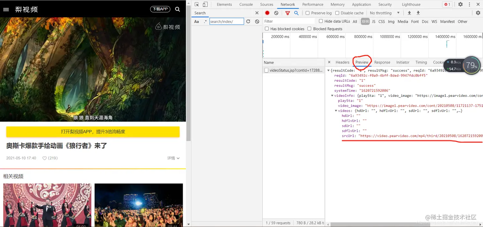Click the clear network log icon
The image size is (483, 227).
click(x=276, y=13)
